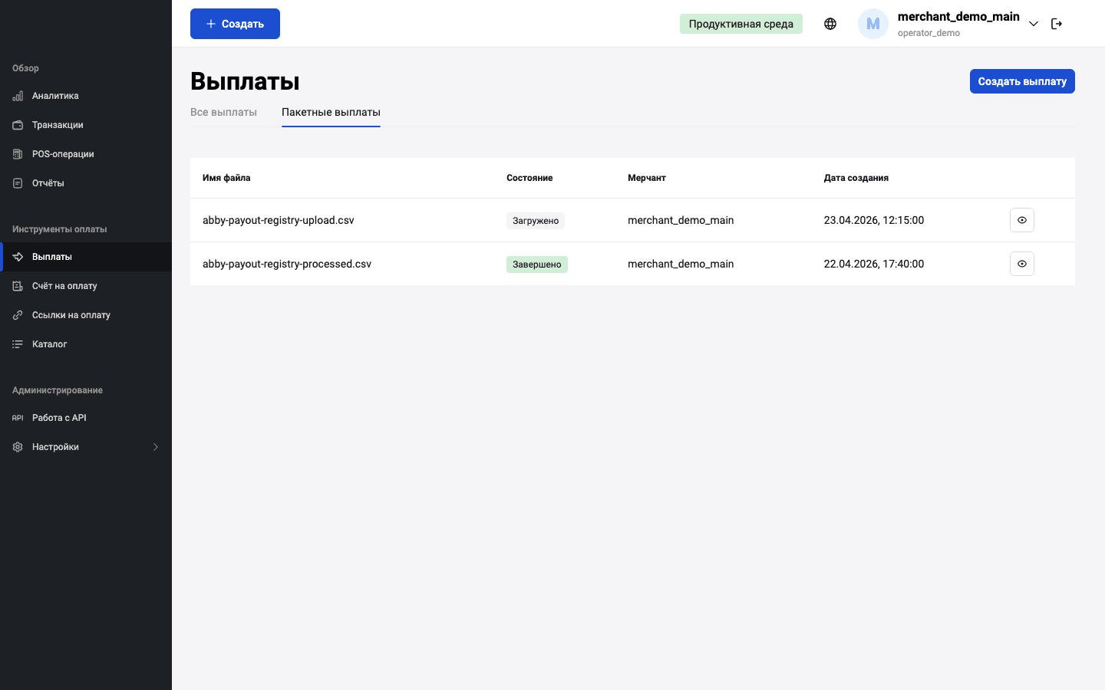The image size is (1105, 690).
Task: Open the merchant_demo_main account dropdown arrow
Action: 1034,24
